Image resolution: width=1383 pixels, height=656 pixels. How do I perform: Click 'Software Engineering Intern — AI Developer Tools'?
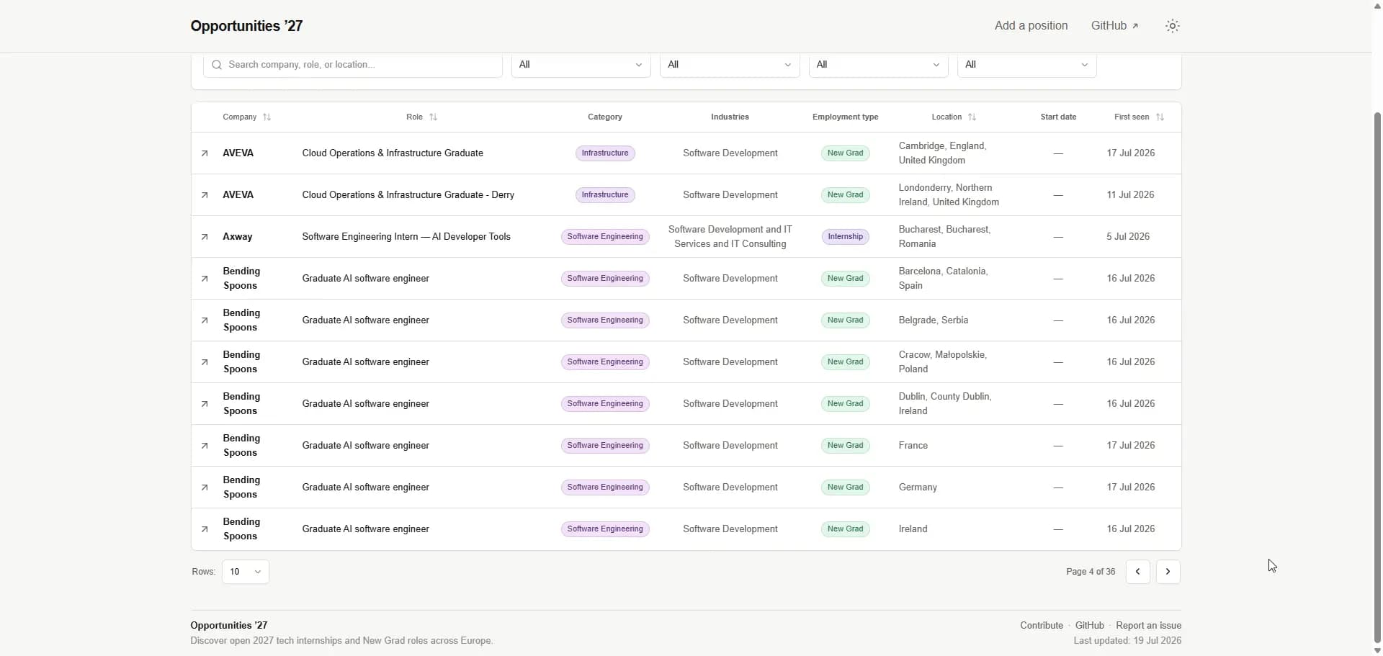(406, 237)
